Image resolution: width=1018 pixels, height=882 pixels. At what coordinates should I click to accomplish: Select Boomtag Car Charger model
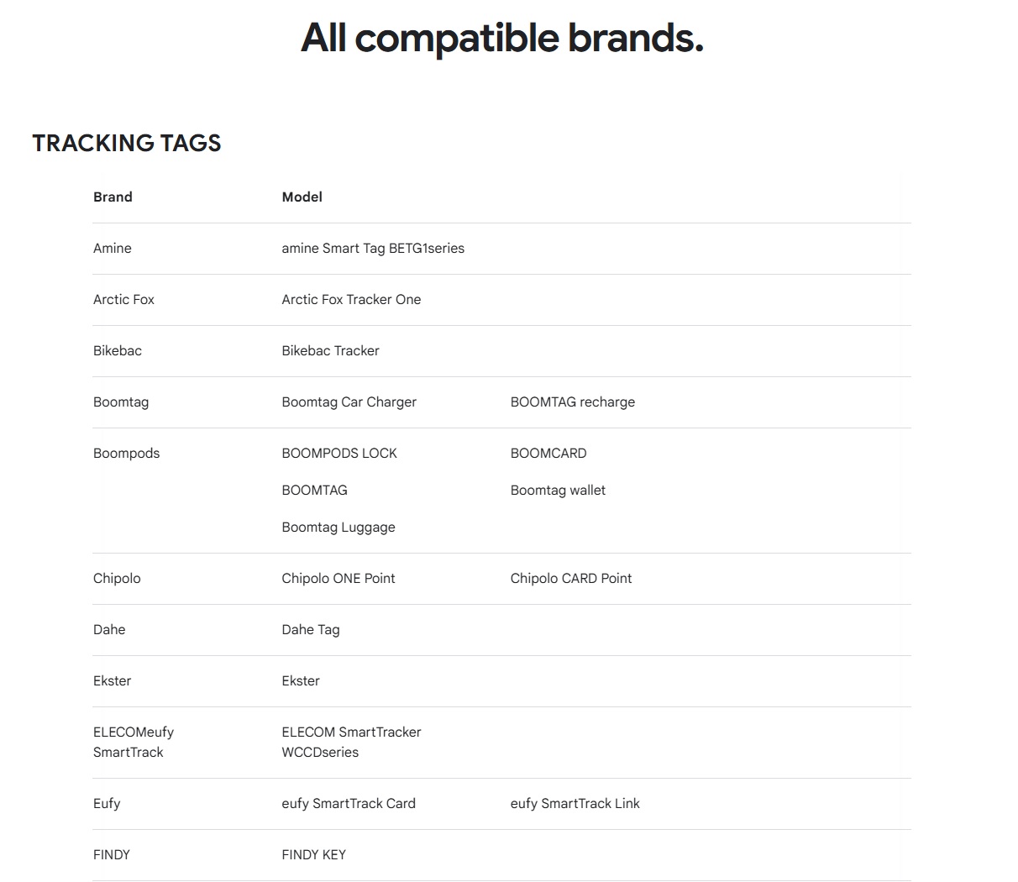(x=349, y=402)
